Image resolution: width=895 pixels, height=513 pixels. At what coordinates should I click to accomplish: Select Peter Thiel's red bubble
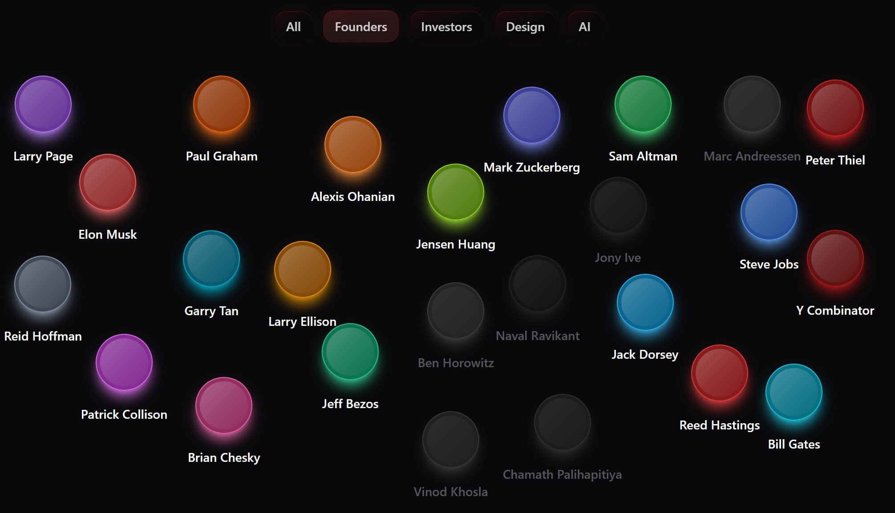(x=835, y=108)
